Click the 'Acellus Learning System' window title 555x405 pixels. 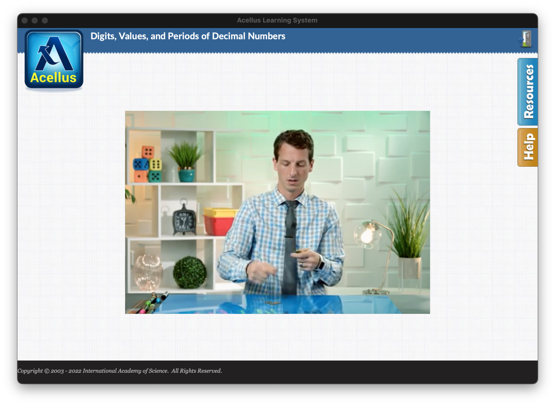[x=277, y=20]
